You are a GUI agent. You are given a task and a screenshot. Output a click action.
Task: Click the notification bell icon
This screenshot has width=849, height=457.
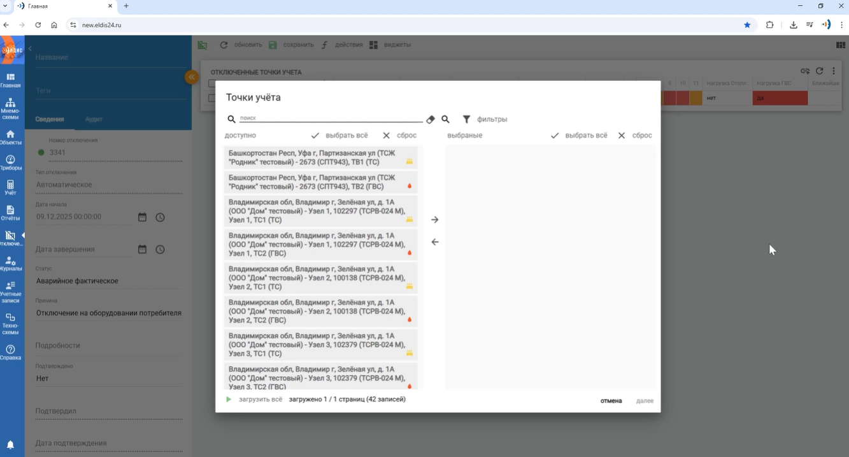point(10,445)
